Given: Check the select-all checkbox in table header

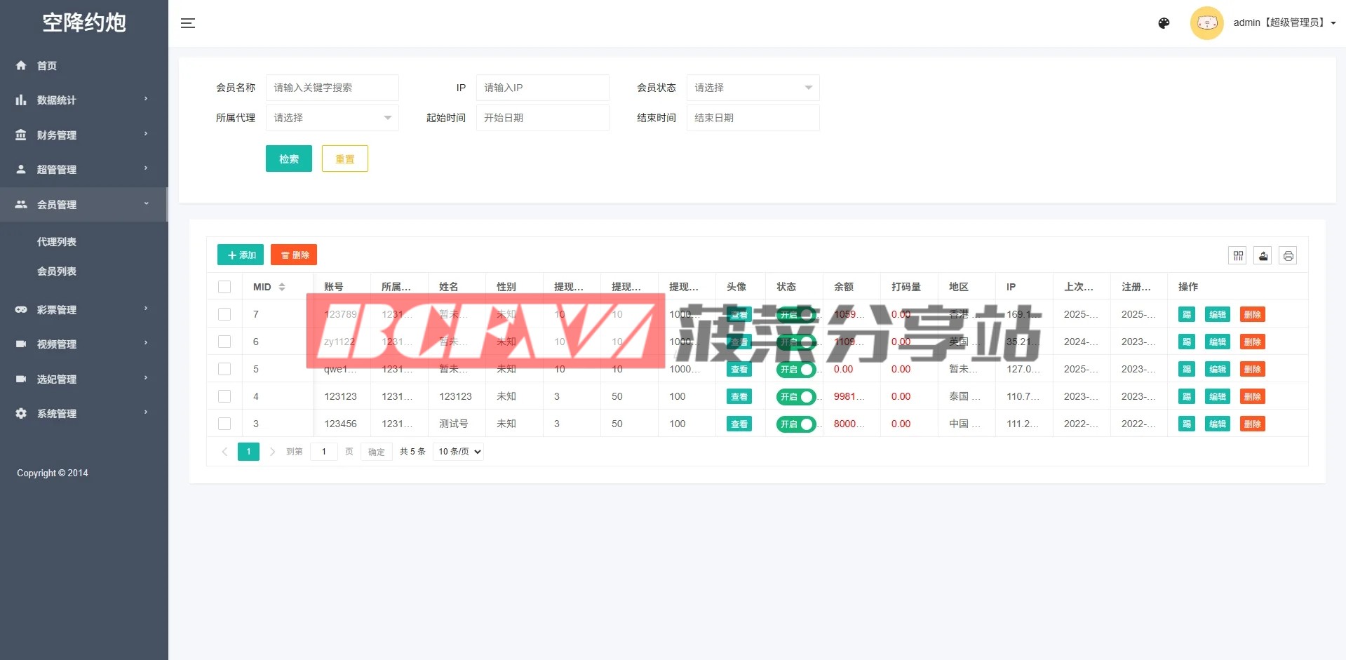Looking at the screenshot, I should click(x=224, y=287).
